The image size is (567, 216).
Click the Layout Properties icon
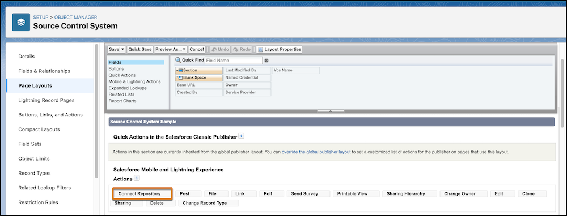point(260,49)
